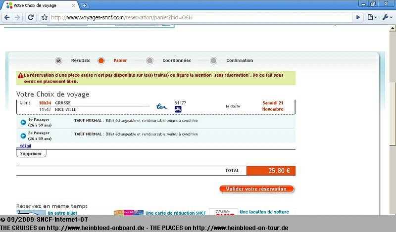This screenshot has width=396, height=232.
Task: Click the Valider votre réservation button
Action: point(256,189)
